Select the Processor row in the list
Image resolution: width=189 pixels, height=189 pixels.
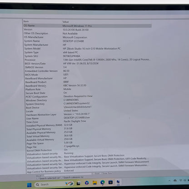pos(88,60)
